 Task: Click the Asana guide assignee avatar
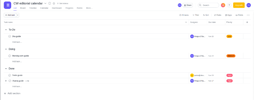(192, 81)
